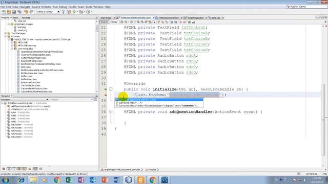Switch to the style.css editor tab
The width and height of the screenshot is (328, 184).
[x=216, y=18]
